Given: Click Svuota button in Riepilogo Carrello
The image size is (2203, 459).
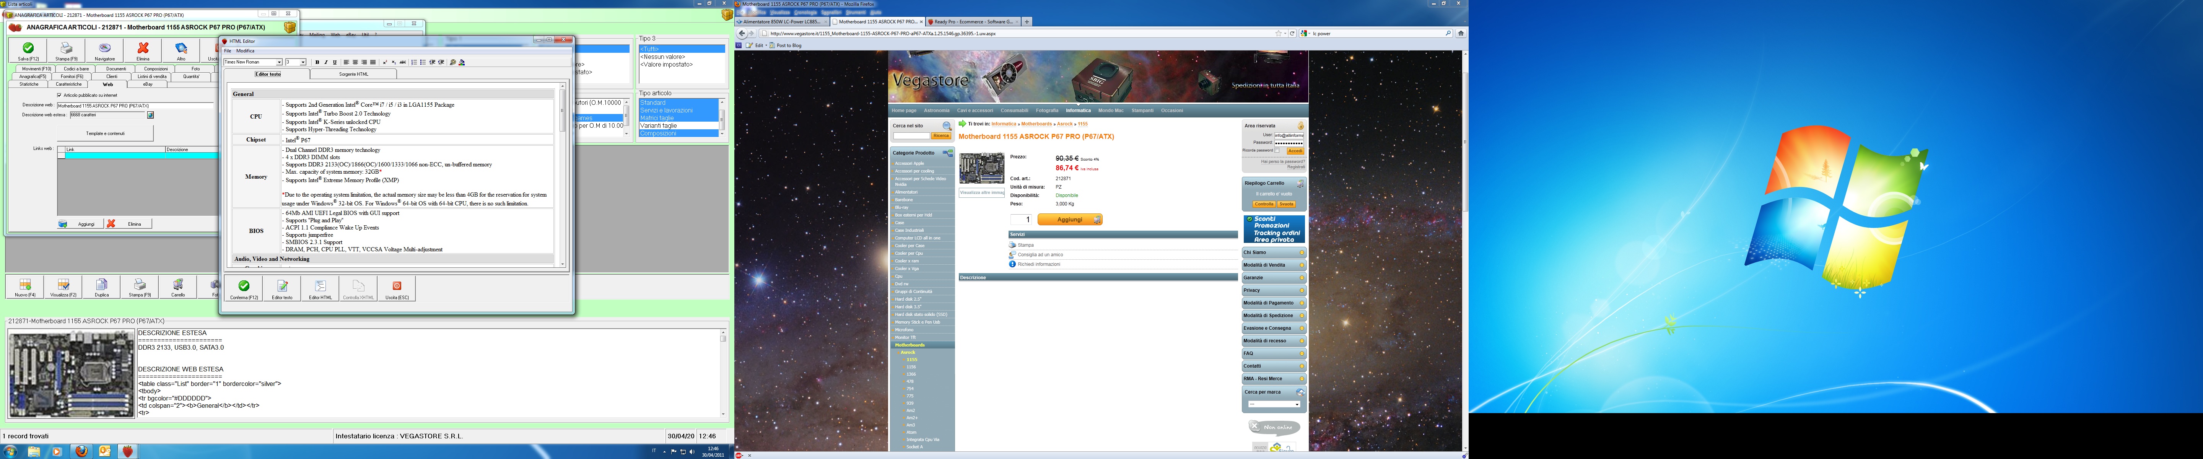Looking at the screenshot, I should 1286,204.
